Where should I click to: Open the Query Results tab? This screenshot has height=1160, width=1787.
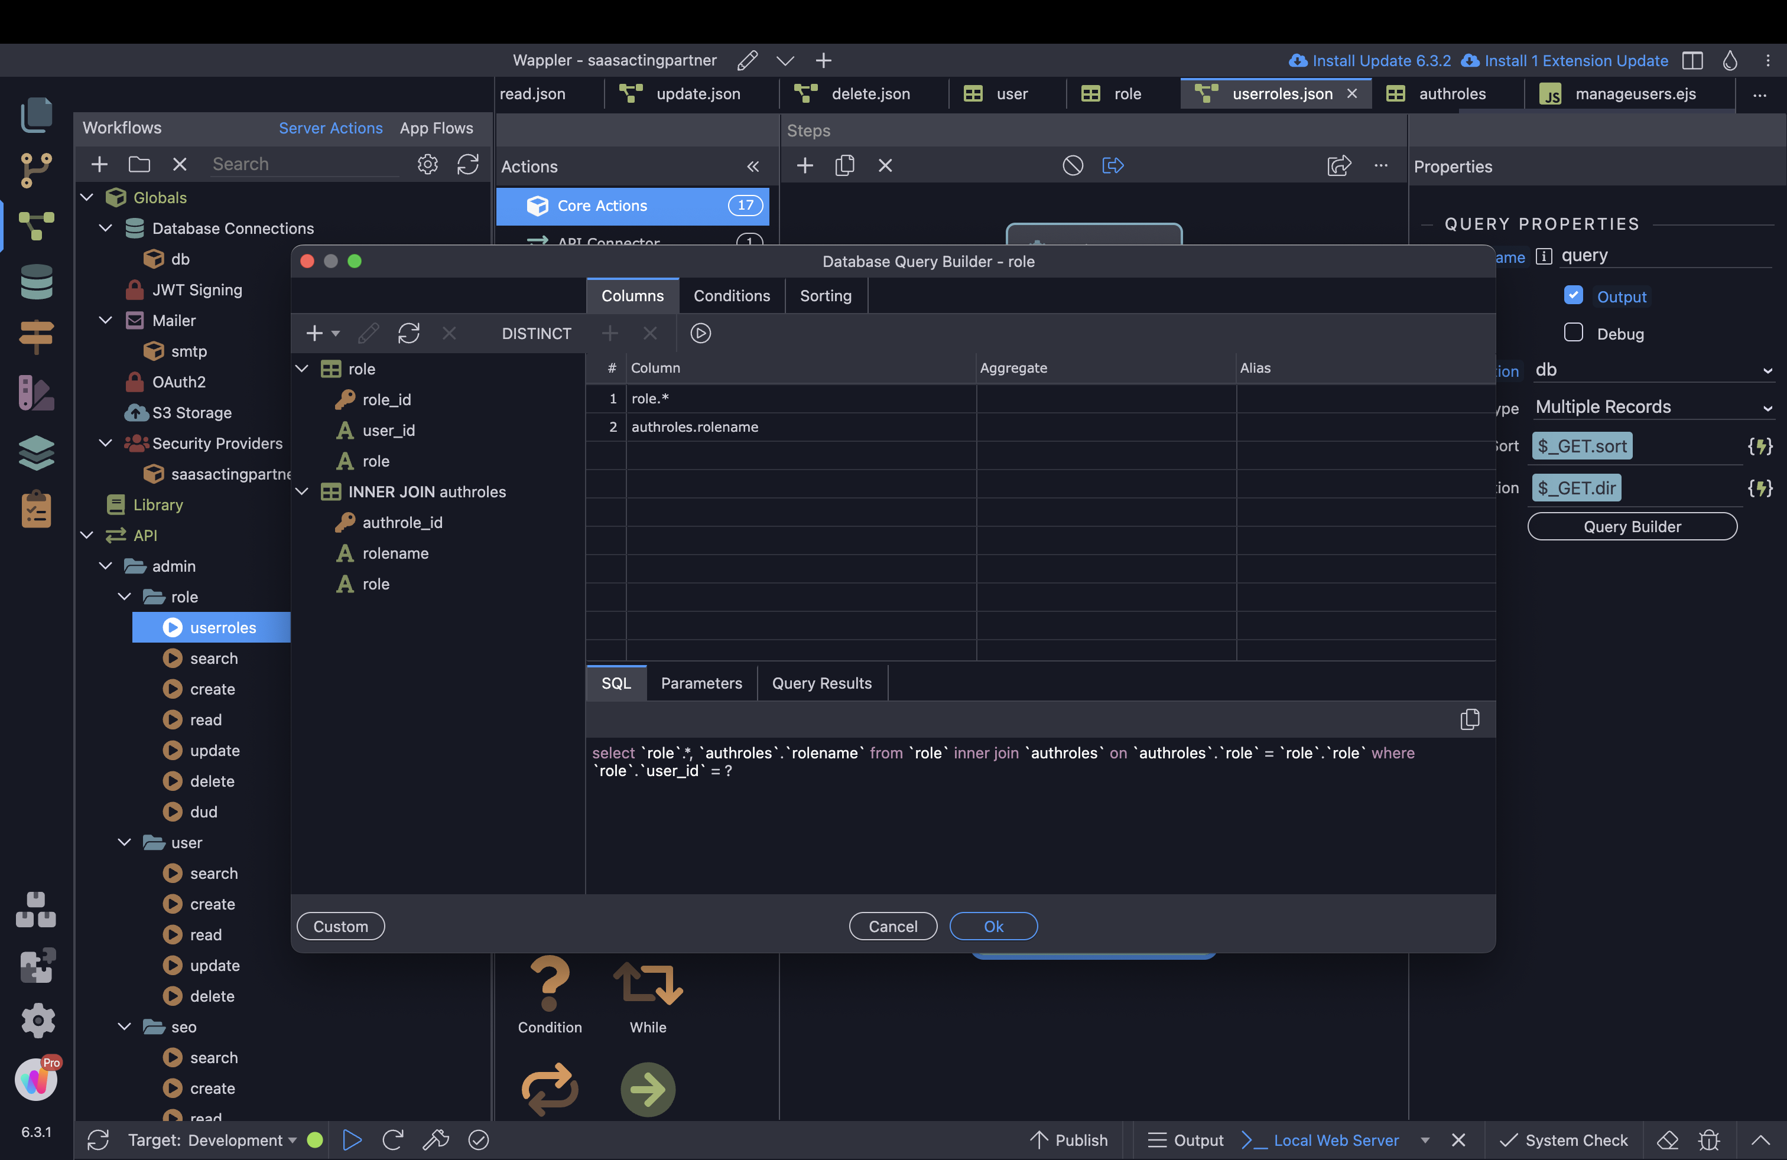tap(821, 683)
